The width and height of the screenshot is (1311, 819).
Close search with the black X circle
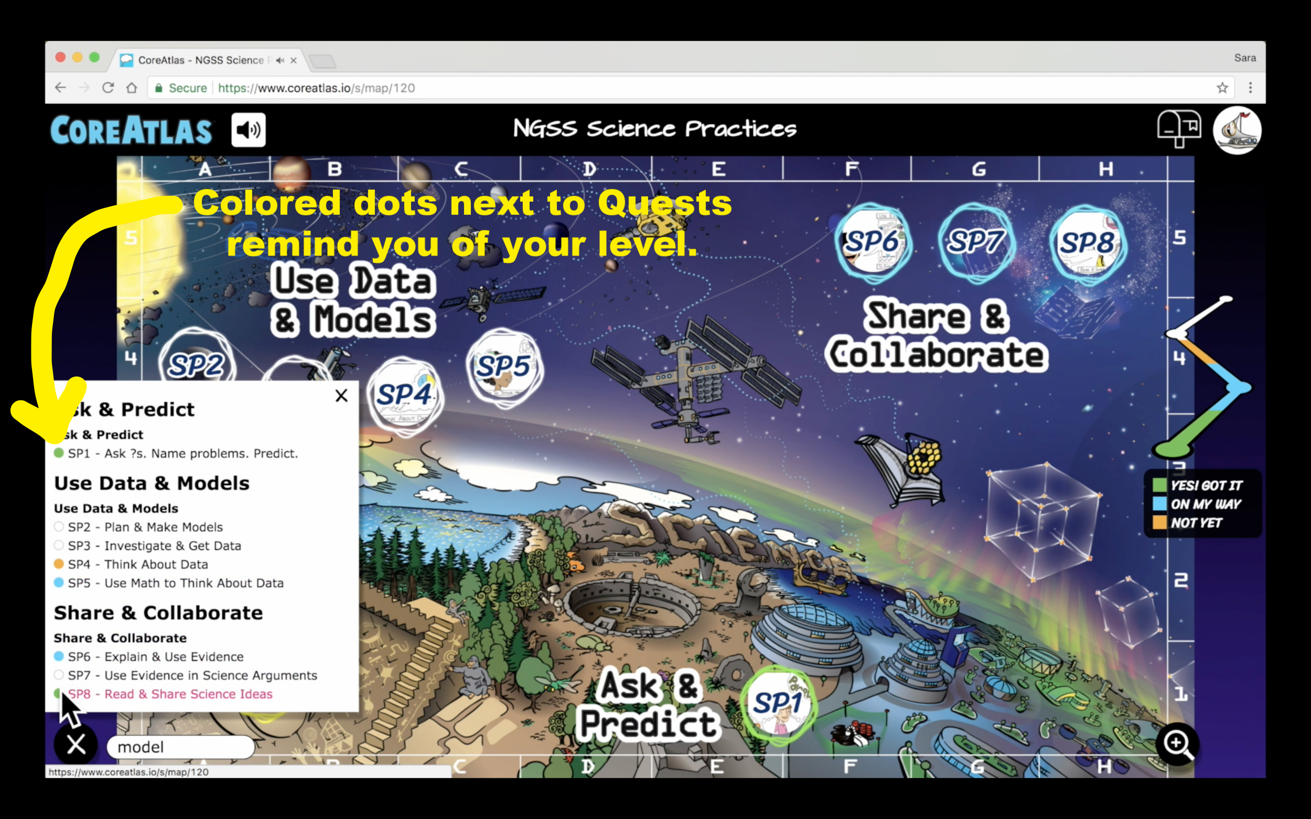point(76,744)
